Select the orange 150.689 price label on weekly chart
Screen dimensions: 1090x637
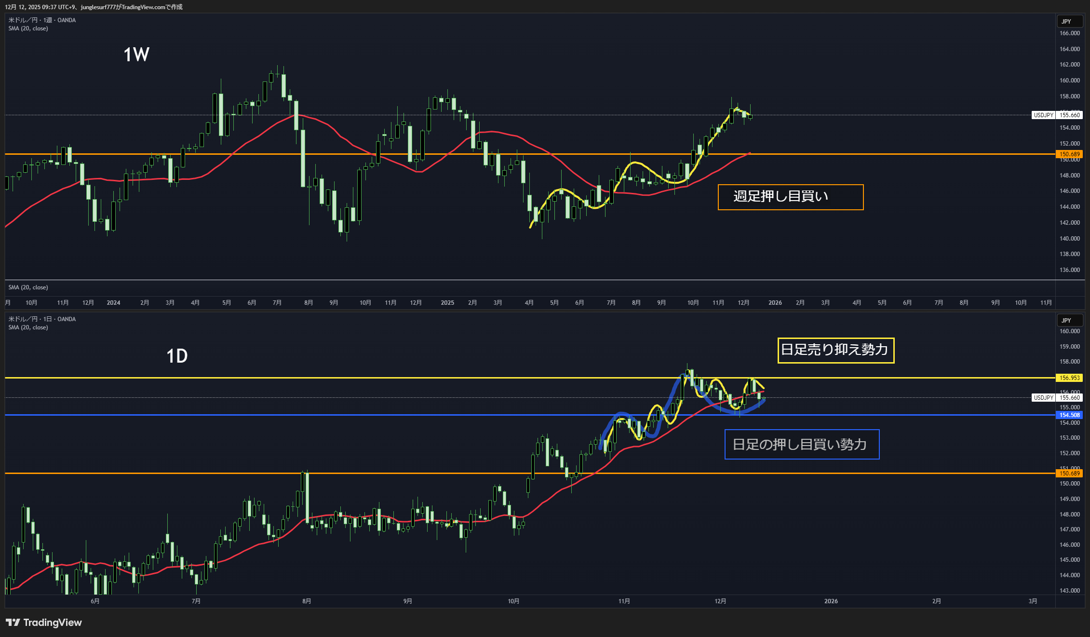click(1069, 154)
